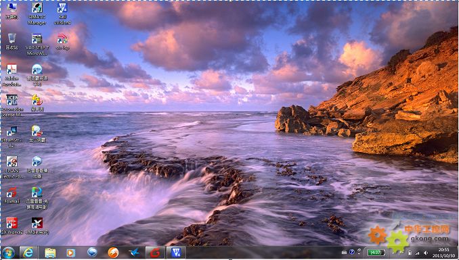459x260 pixels.
Task: Open Internet Explorer from taskbar
Action: click(28, 253)
